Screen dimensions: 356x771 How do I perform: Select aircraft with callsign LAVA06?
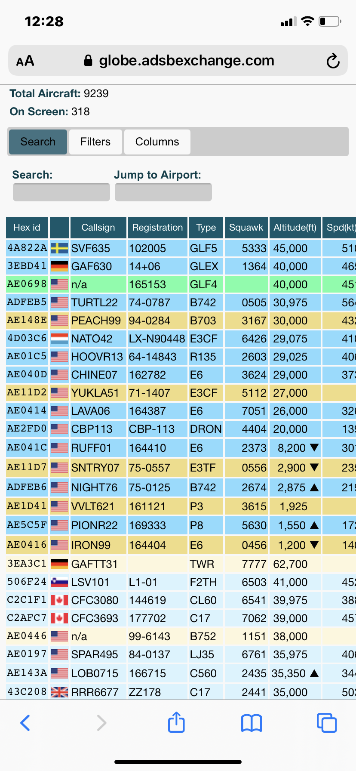pos(98,411)
